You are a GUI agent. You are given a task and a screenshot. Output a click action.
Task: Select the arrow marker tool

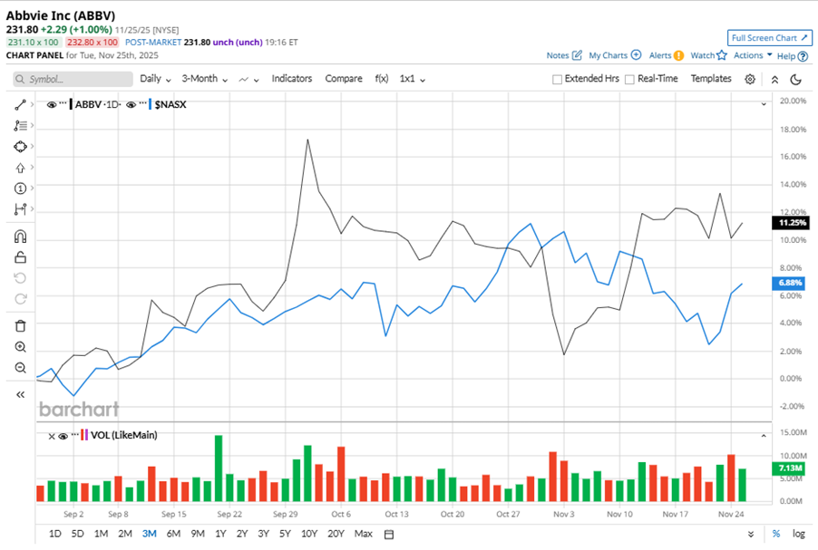click(20, 168)
